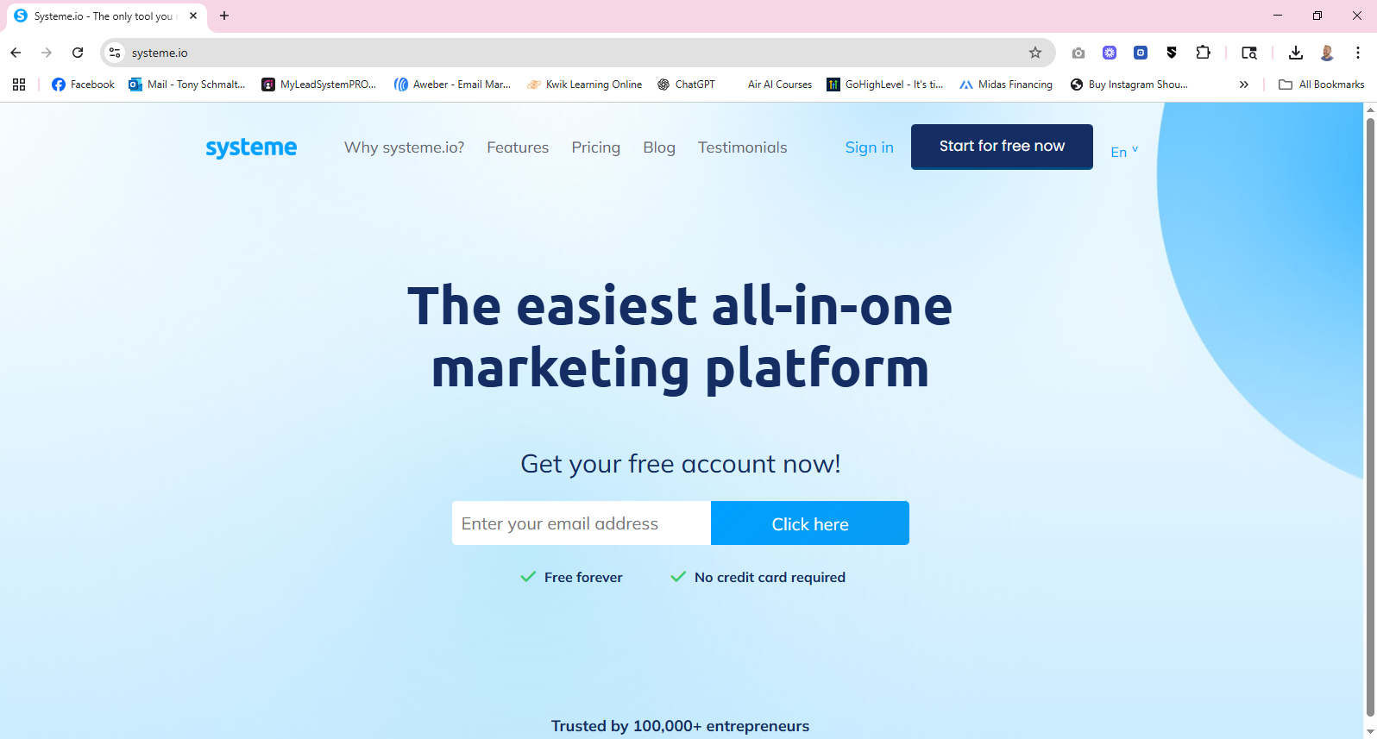This screenshot has width=1377, height=739.
Task: Show hidden bookmarks with the double chevron
Action: tap(1243, 85)
